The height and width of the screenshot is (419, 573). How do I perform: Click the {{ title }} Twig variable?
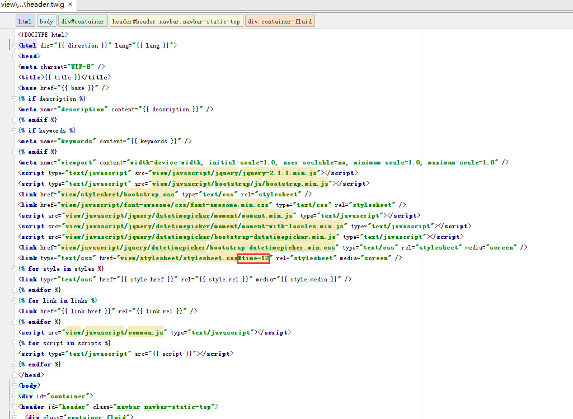click(63, 77)
